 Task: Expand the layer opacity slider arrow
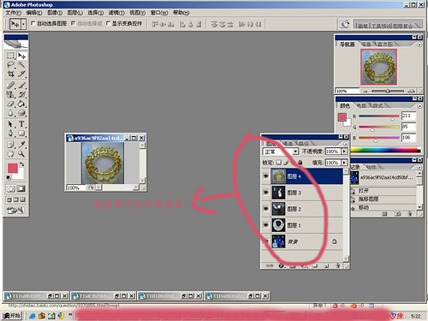(x=344, y=152)
